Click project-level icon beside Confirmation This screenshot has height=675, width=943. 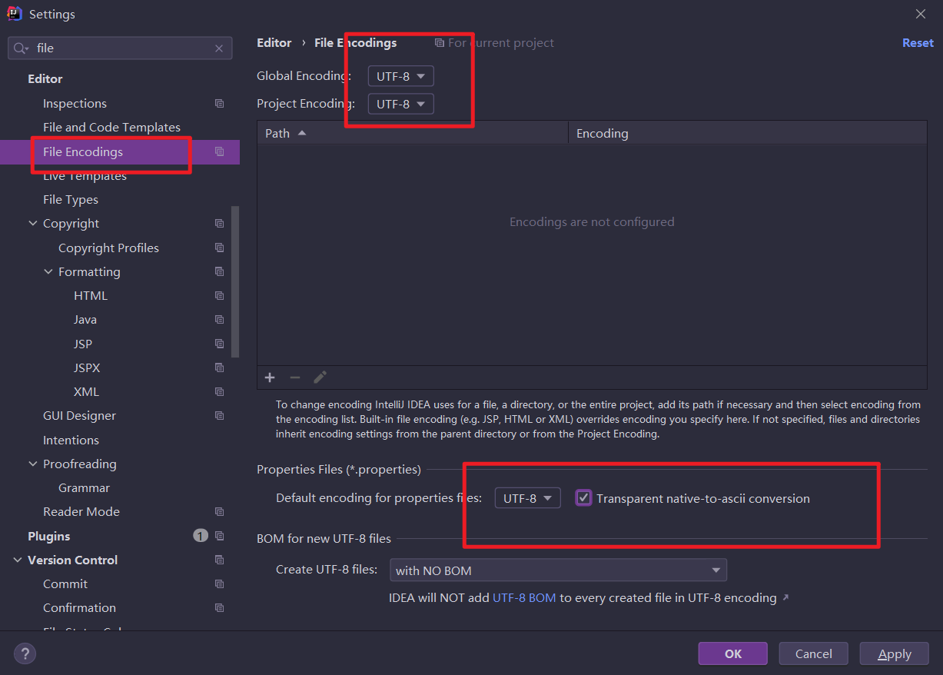click(x=220, y=608)
